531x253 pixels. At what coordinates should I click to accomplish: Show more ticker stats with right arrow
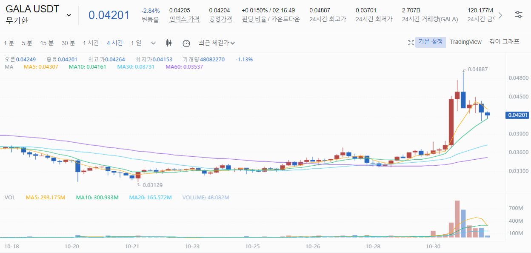500,15
